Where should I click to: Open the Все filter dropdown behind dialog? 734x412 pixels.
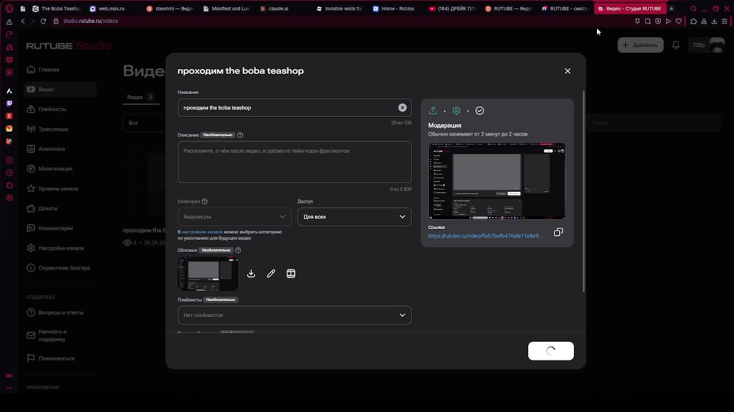click(145, 123)
